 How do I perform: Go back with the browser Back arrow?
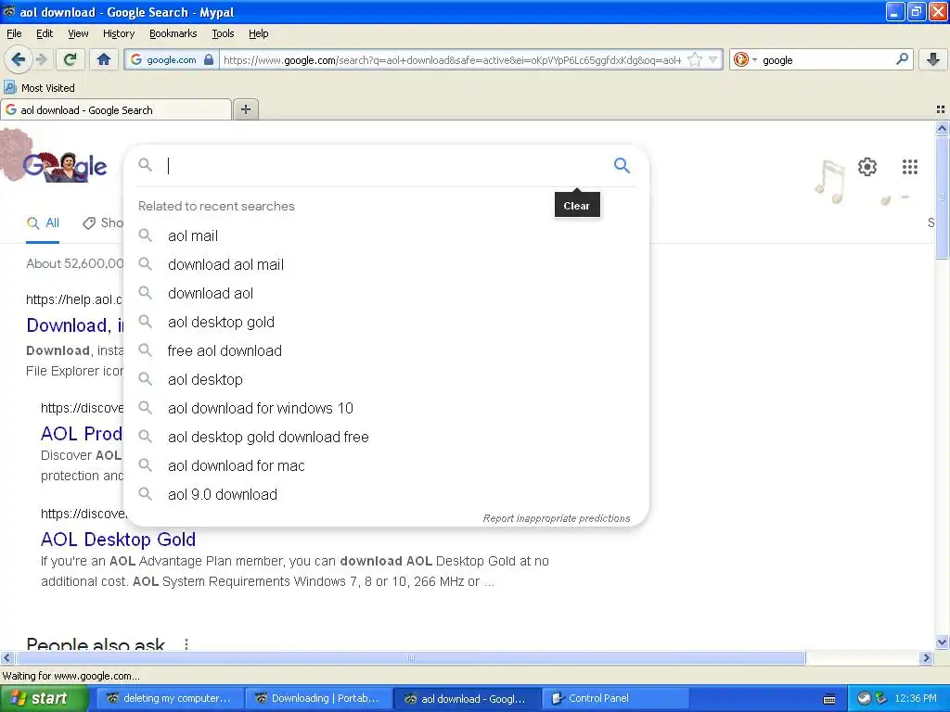pos(19,59)
